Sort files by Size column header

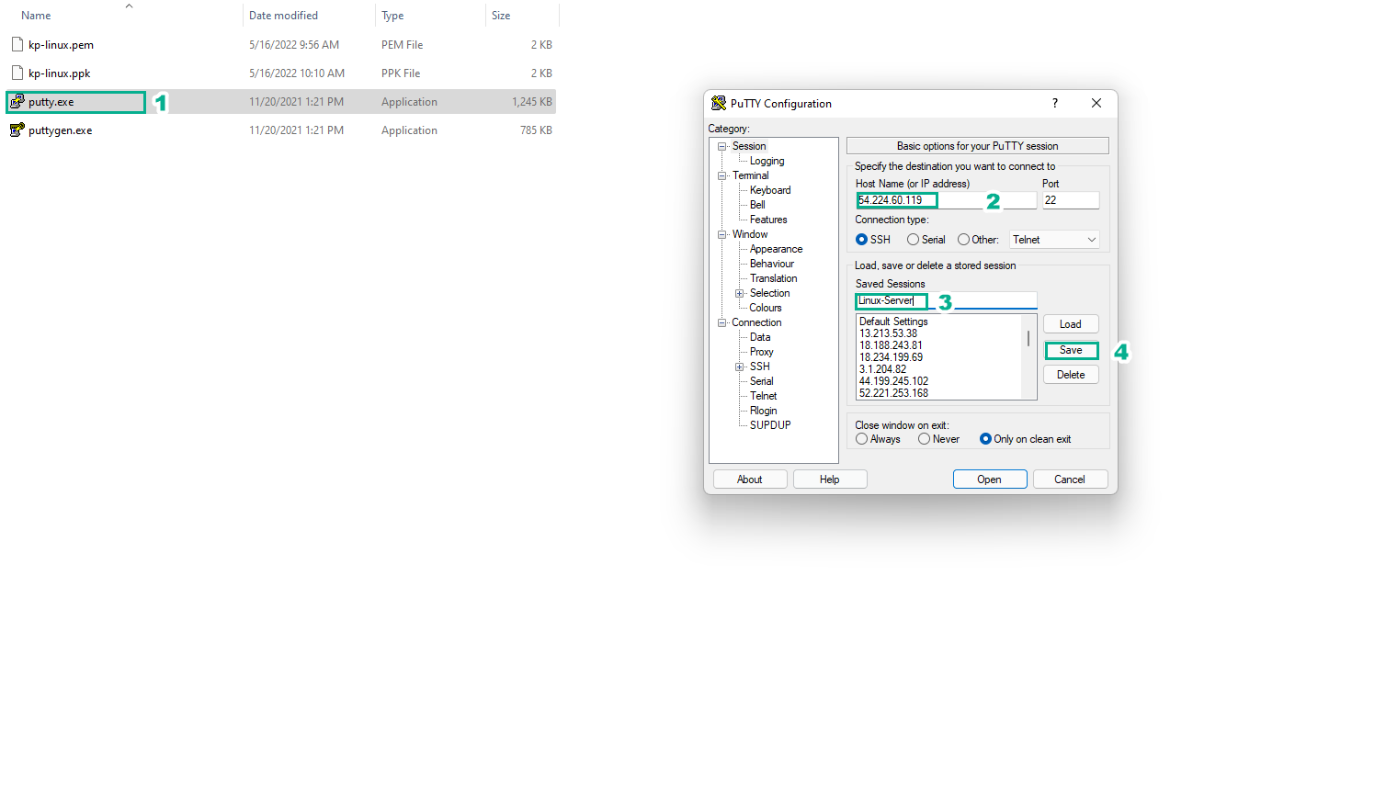tap(501, 16)
